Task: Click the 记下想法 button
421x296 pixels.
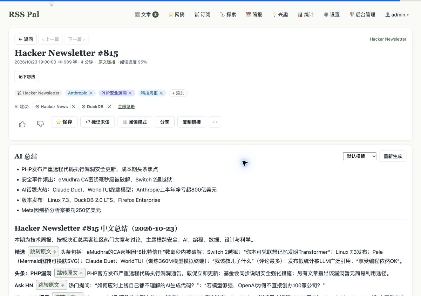Action: pos(27,77)
